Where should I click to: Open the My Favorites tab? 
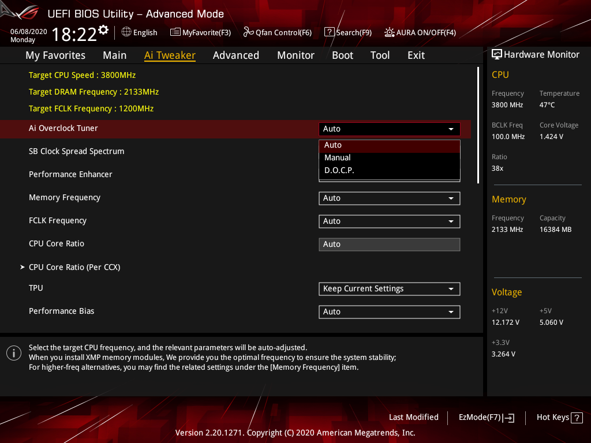[55, 55]
